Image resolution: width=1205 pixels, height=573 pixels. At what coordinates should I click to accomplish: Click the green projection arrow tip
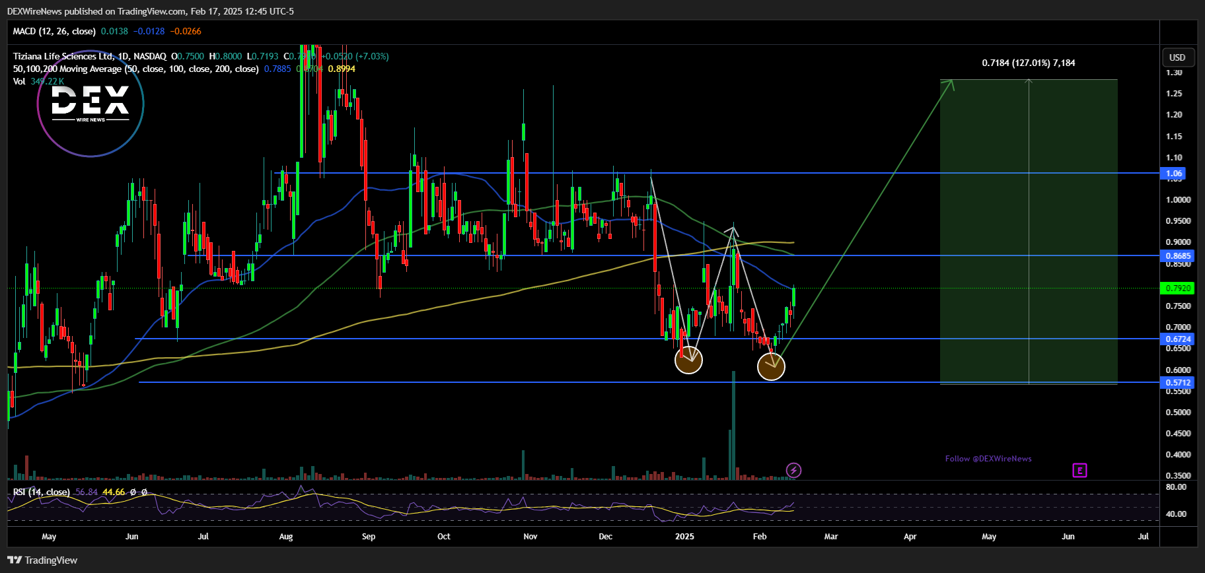coord(951,83)
